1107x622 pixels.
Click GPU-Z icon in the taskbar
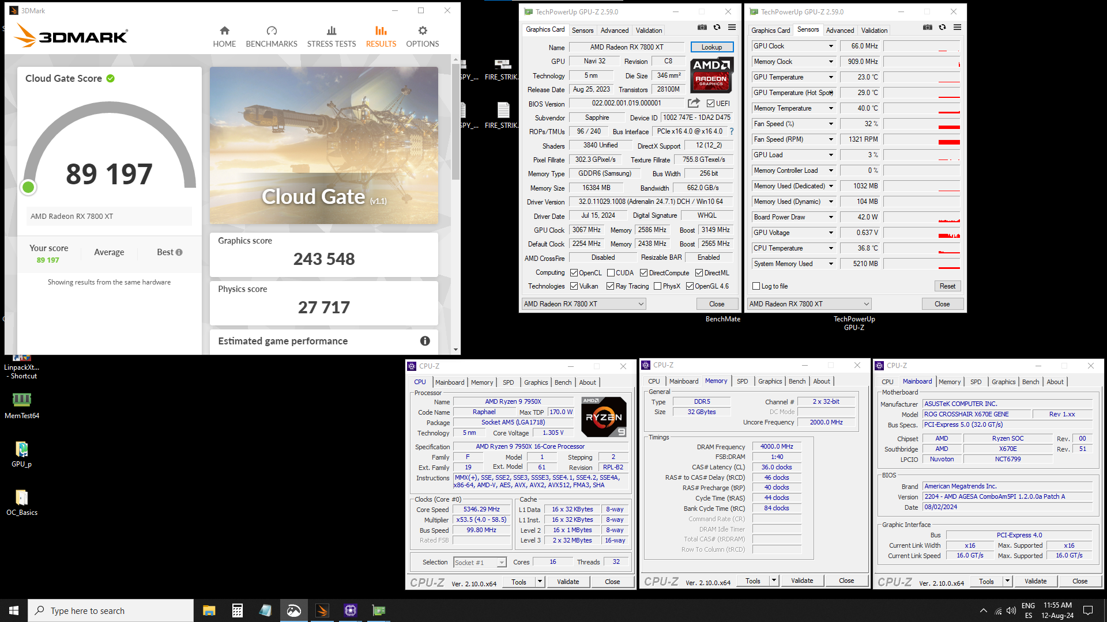pyautogui.click(x=378, y=610)
